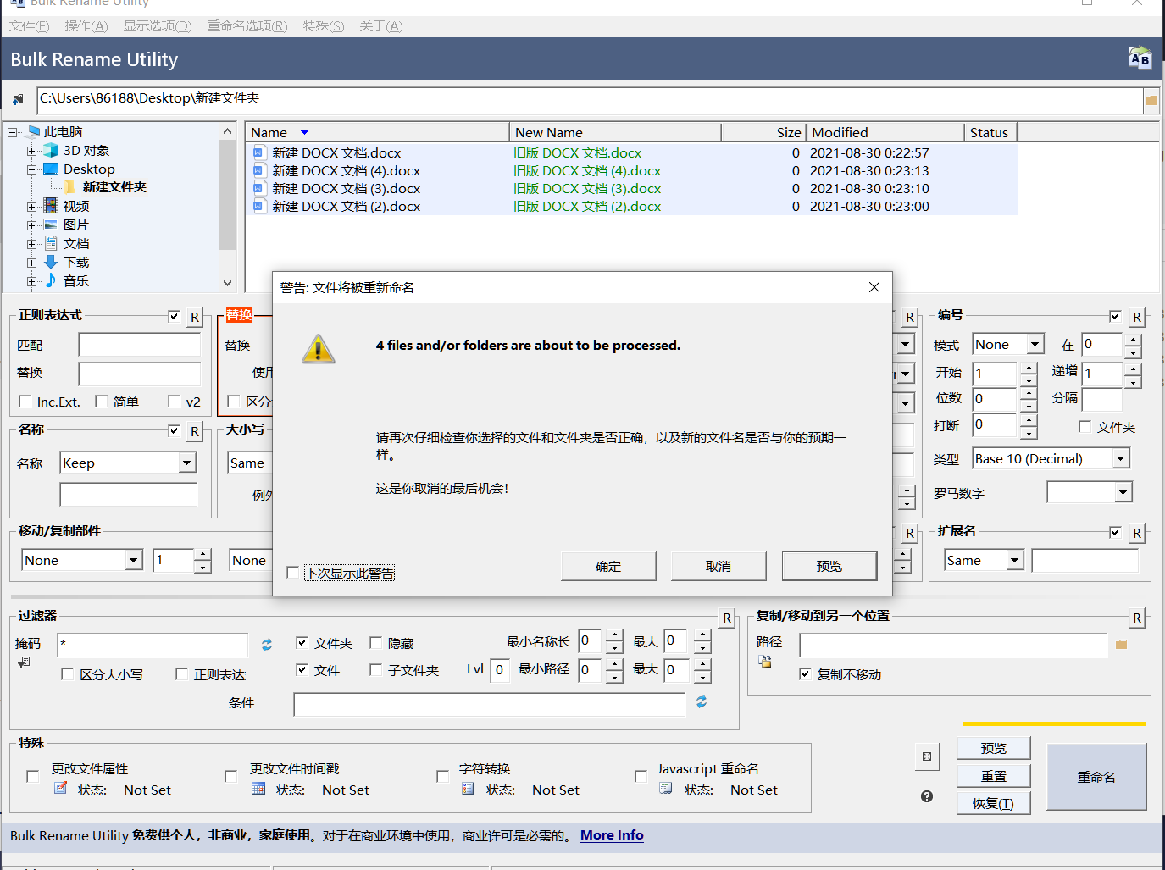This screenshot has height=870, width=1165.
Task: Click the folder browse icon beside path field
Action: tap(1151, 101)
